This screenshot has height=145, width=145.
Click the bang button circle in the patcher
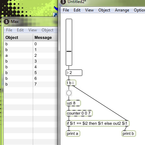pos(69,93)
